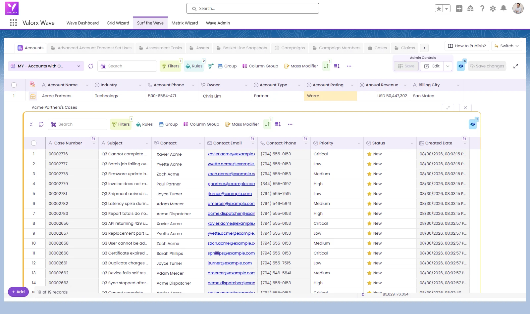Viewport: 530px width, 314px height.
Task: Show more object tabs chevron
Action: coord(424,48)
